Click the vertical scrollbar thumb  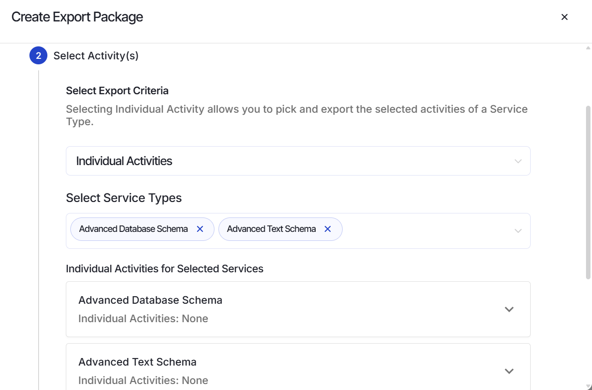tap(588, 193)
